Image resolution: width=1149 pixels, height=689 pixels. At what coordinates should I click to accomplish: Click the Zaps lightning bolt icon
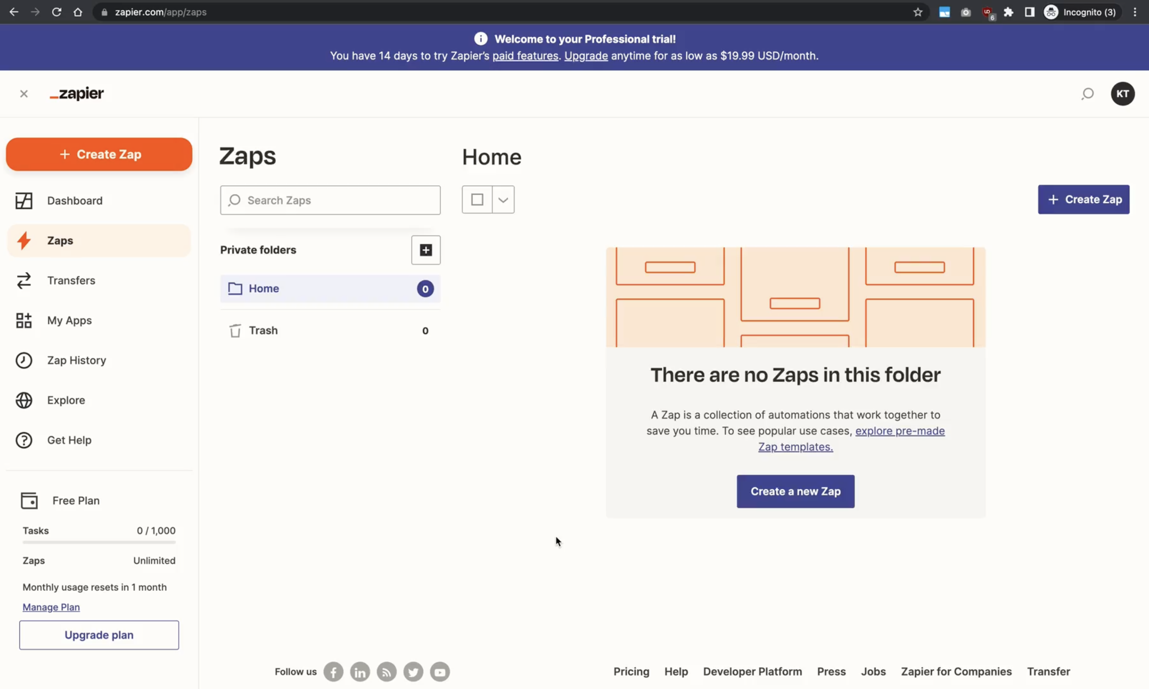24,240
